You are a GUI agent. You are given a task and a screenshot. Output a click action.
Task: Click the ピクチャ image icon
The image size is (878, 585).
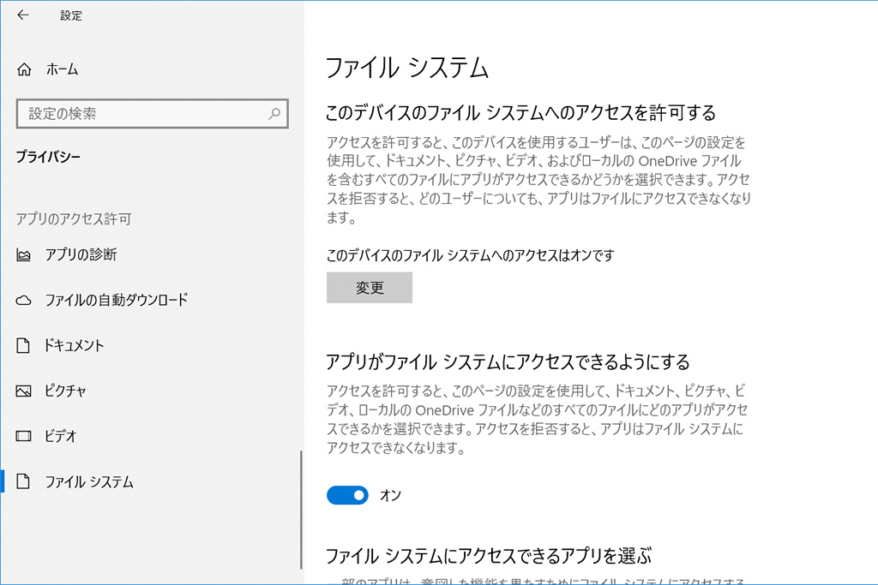click(x=24, y=391)
